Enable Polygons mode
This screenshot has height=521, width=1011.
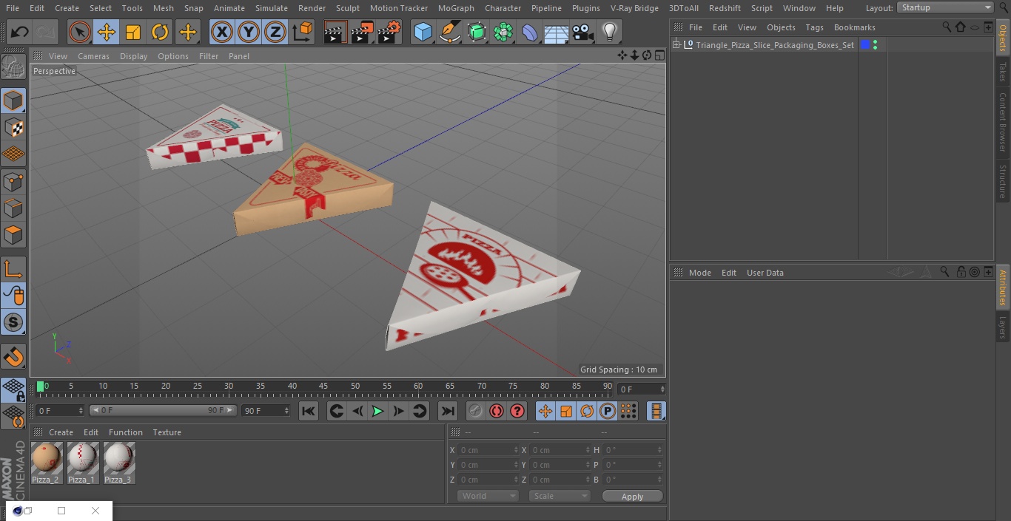click(13, 235)
